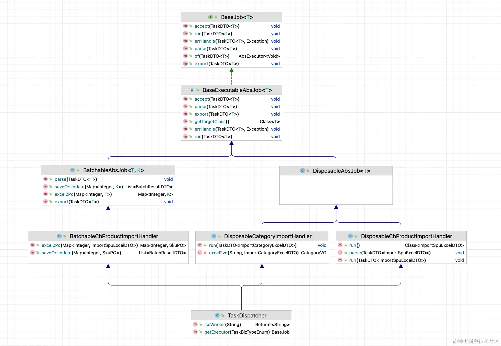Click the Class<T> return type
Image resolution: width=501 pixels, height=346 pixels.
pyautogui.click(x=270, y=121)
